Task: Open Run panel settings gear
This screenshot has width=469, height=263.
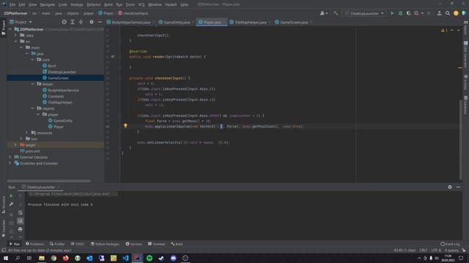Action: [x=450, y=187]
